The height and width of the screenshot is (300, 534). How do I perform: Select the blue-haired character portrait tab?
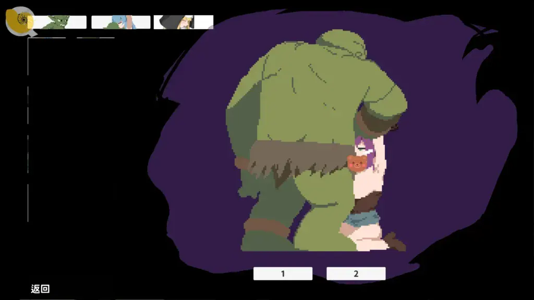[x=120, y=22]
